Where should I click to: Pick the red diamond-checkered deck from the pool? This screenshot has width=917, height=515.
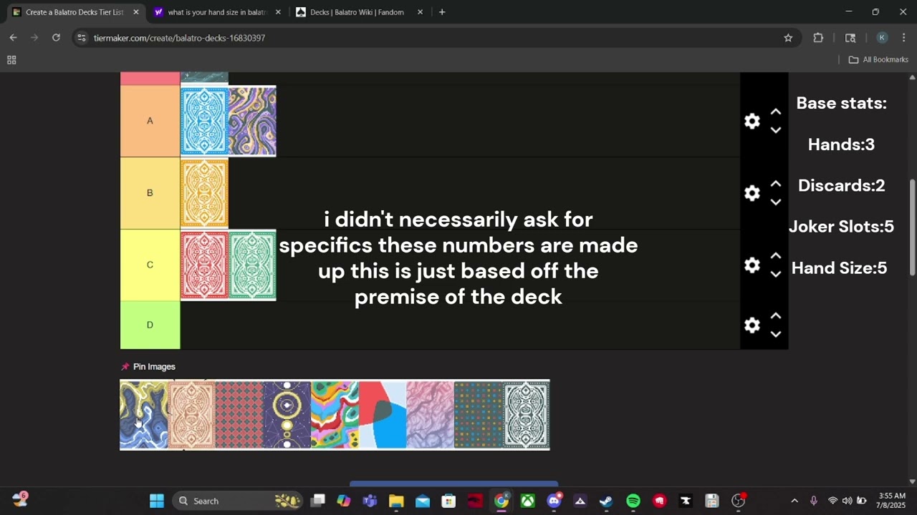(x=239, y=415)
